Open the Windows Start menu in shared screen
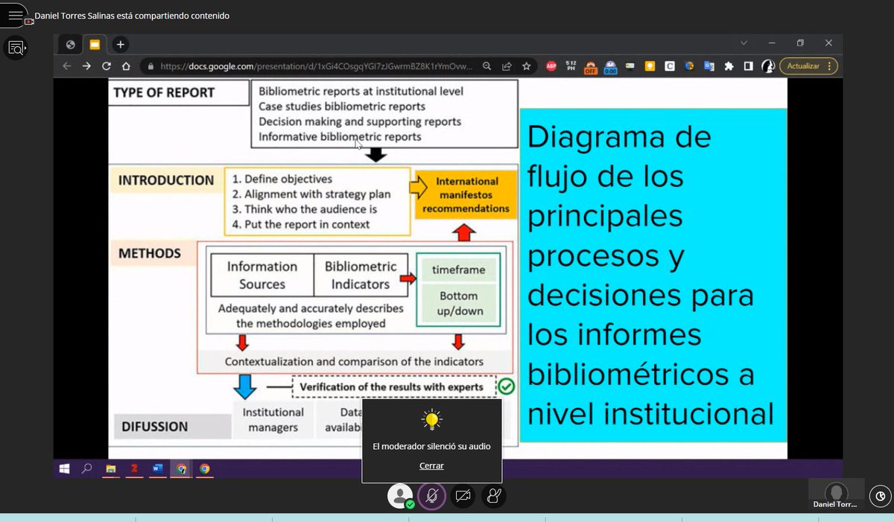Screen dimensions: 894x522 click(65, 468)
